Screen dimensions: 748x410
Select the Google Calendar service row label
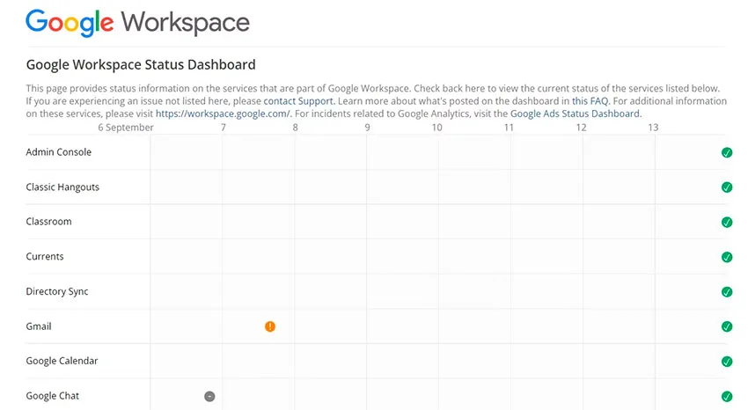pos(62,362)
